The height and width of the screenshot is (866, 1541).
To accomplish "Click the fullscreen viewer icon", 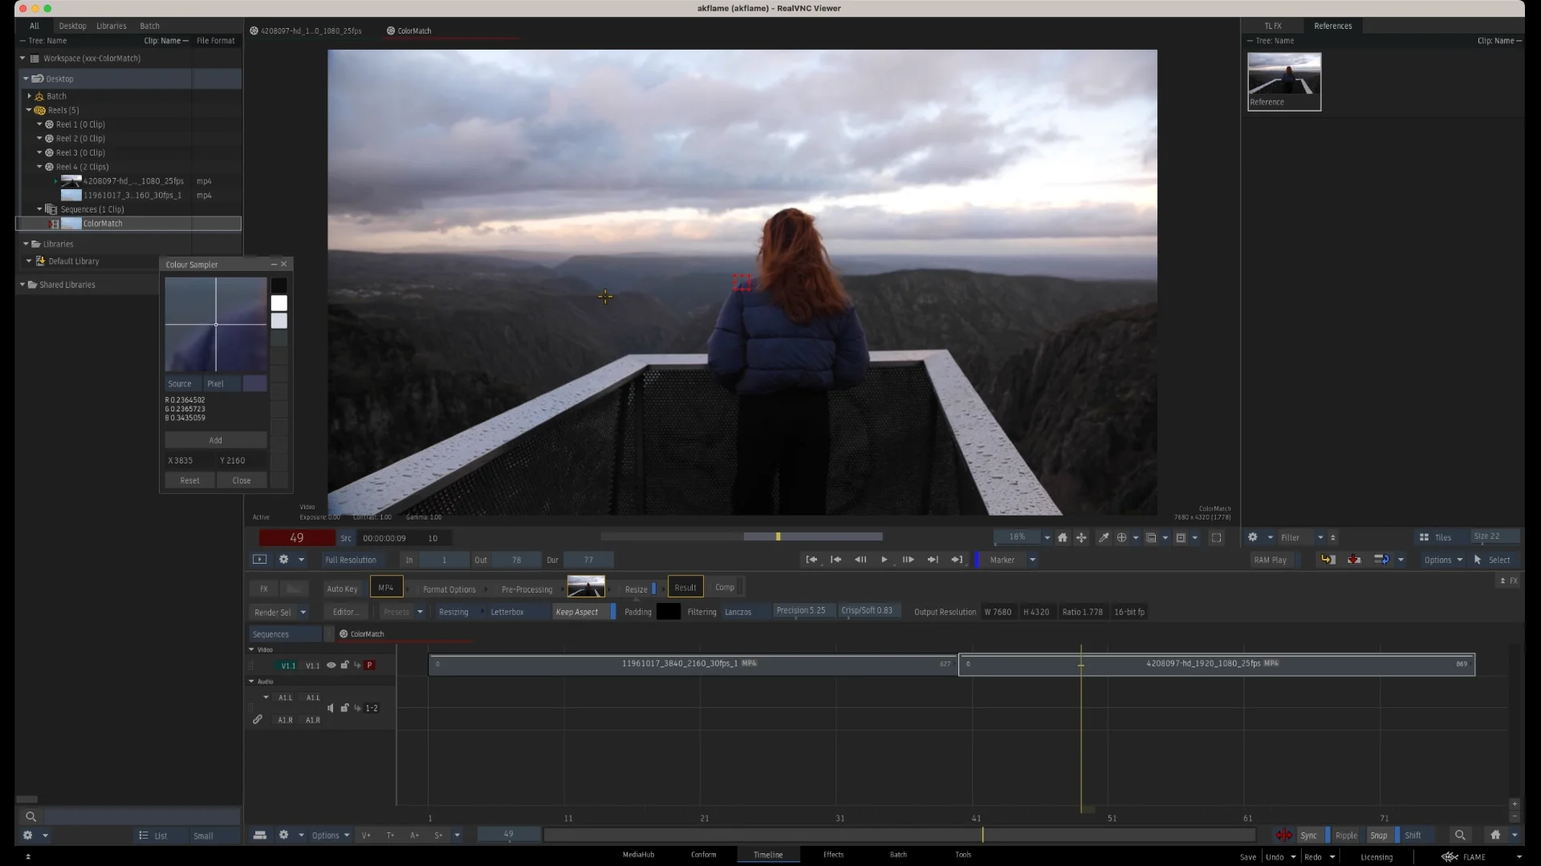I will [x=1216, y=538].
